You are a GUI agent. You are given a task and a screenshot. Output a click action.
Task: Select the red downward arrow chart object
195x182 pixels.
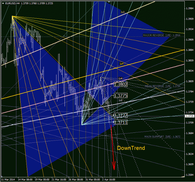point(113,148)
